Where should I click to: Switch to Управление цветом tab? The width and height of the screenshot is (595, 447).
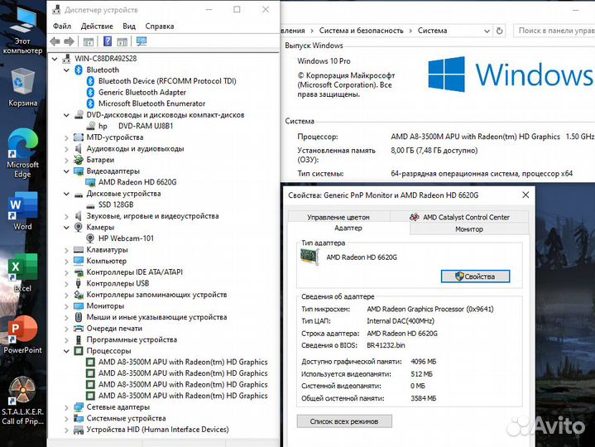[x=338, y=217]
